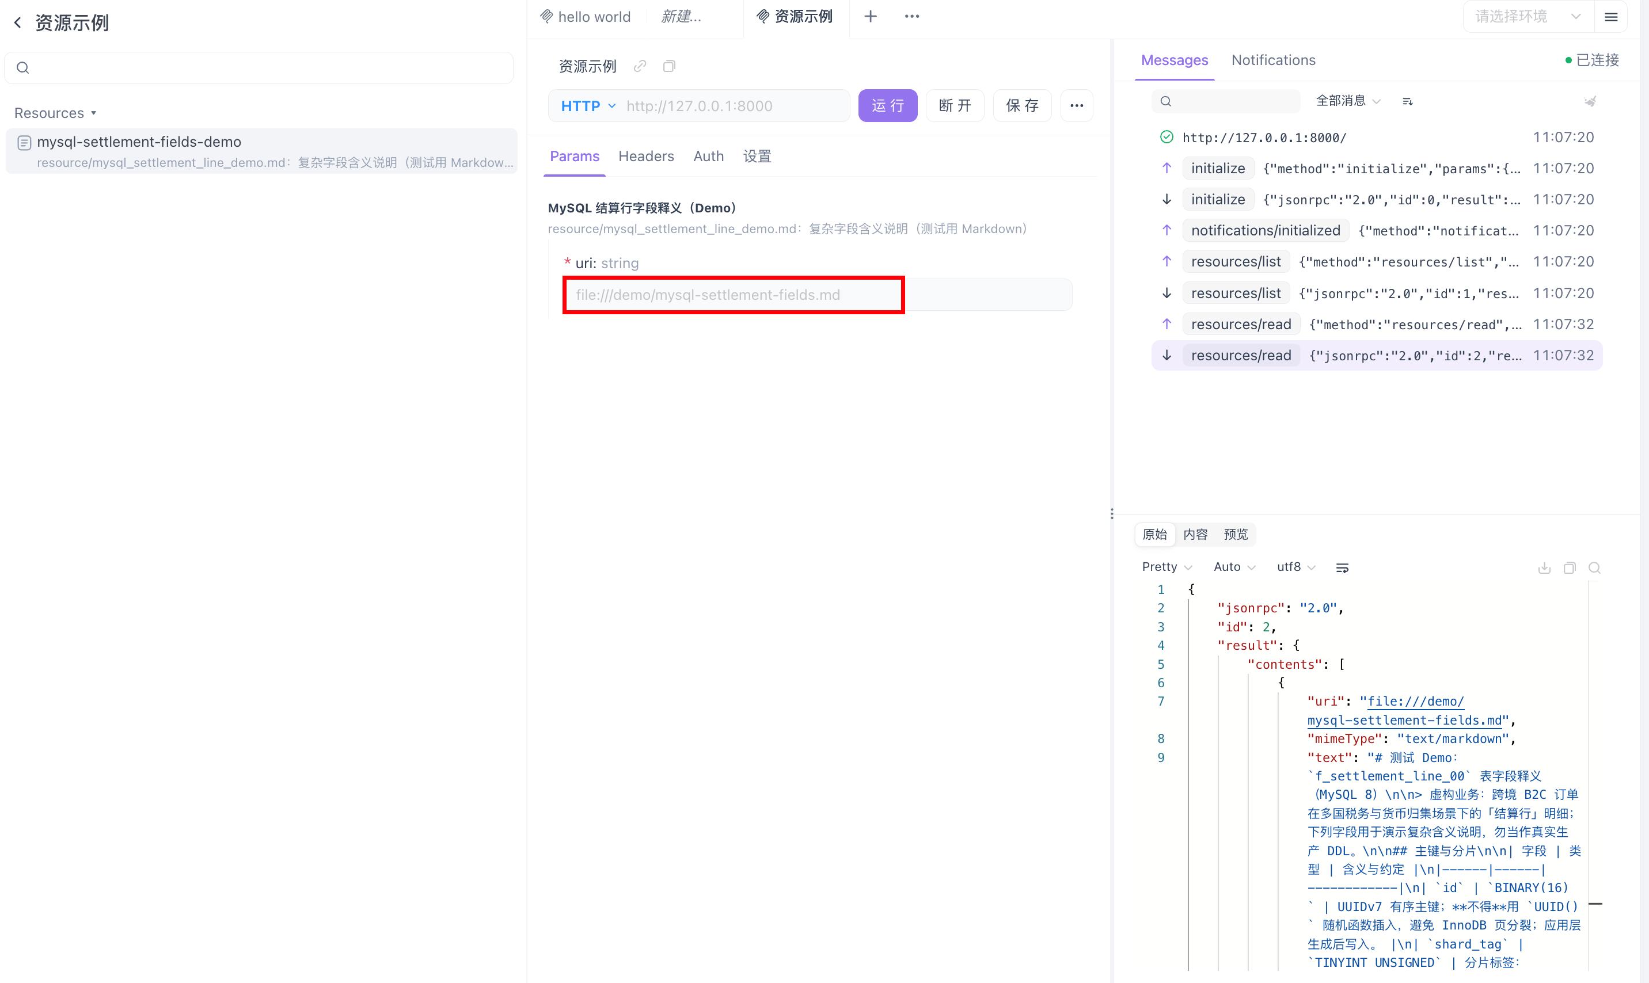Open the 设置 tab
Image resolution: width=1649 pixels, height=983 pixels.
[757, 157]
